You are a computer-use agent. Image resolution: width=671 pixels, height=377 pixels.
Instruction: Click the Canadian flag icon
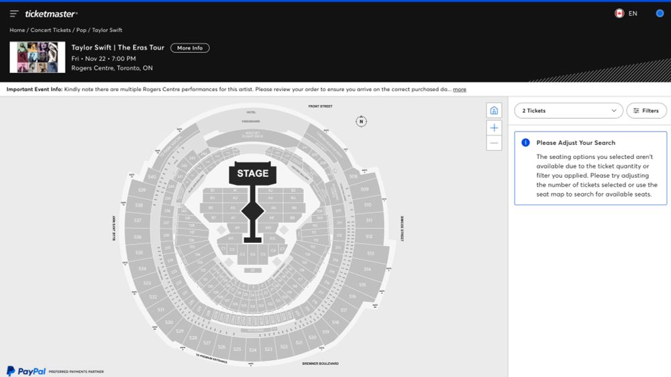point(619,13)
